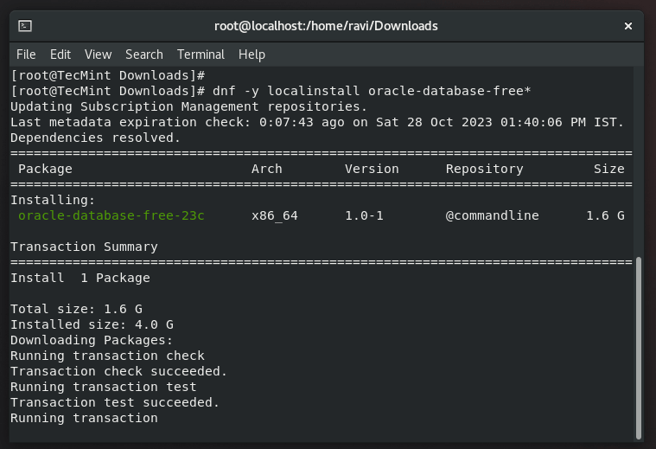Click the Arch column header
Viewport: 656px width, 449px height.
point(266,169)
